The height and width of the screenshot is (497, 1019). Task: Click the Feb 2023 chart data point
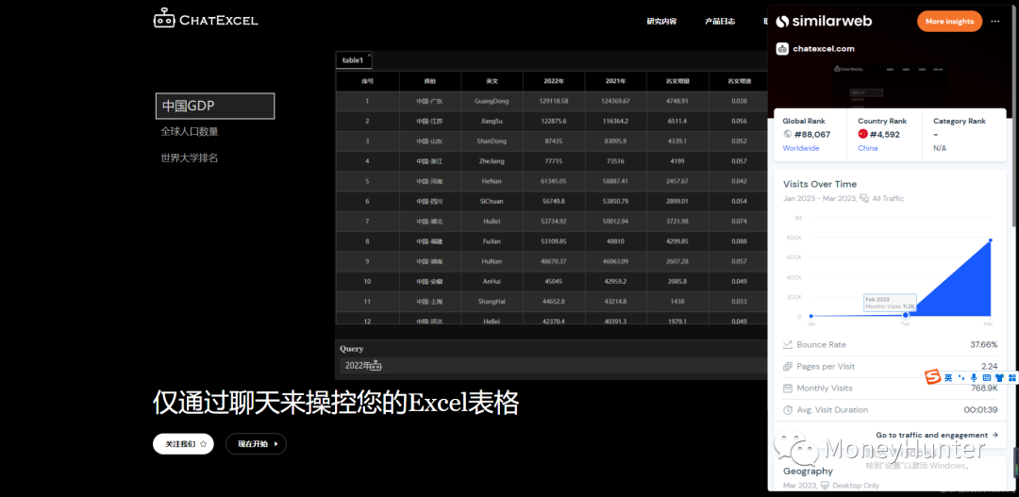point(906,315)
